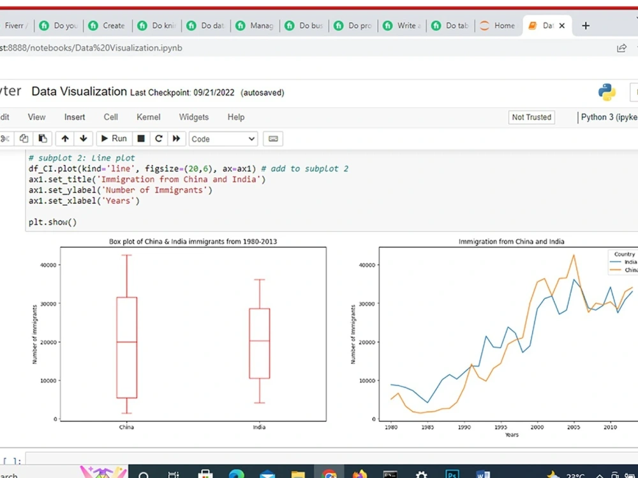Copy cells using the copy icon

[24, 138]
